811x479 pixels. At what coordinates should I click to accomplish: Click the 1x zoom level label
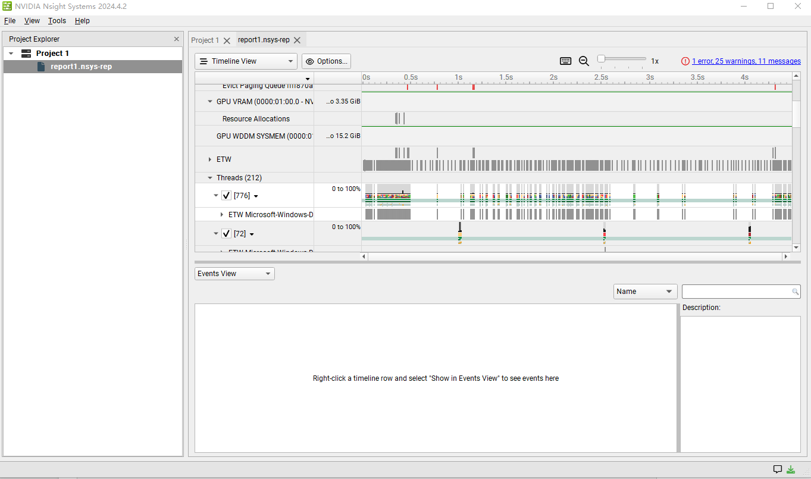655,61
